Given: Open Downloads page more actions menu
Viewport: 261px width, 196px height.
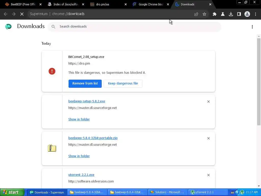Looking at the screenshot, I should pyautogui.click(x=252, y=27).
